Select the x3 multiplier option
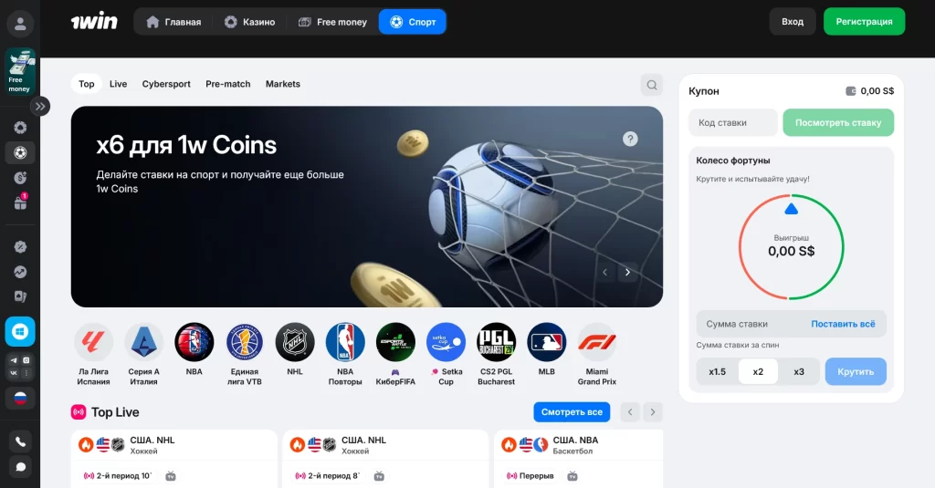The height and width of the screenshot is (488, 935). tap(799, 372)
